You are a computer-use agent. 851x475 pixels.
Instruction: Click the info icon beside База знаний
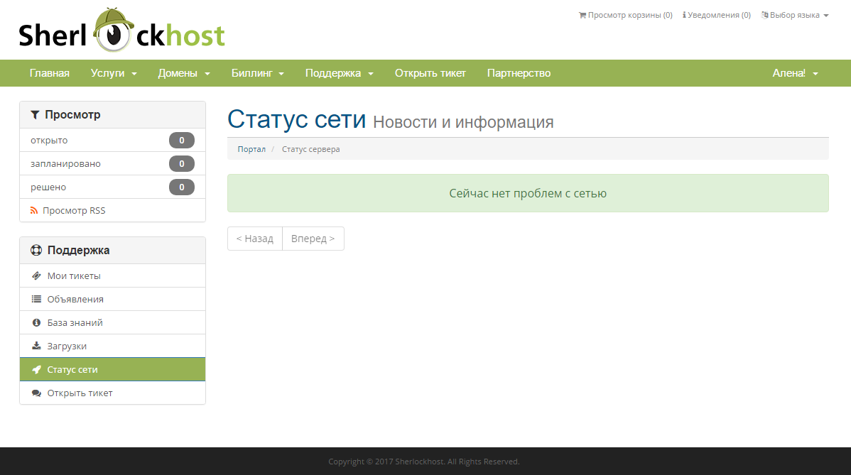click(36, 323)
